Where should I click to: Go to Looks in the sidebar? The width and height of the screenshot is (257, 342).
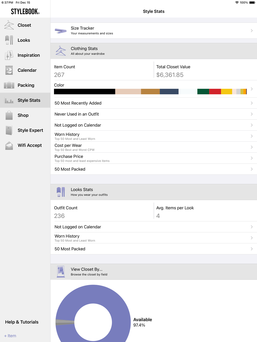click(25, 40)
